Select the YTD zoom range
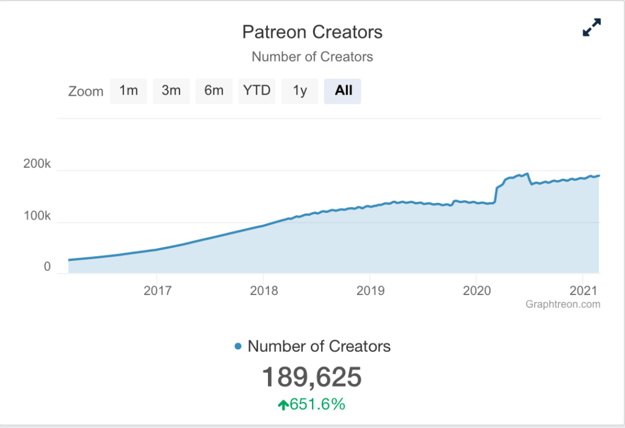Screen dimensions: 625x428 coord(257,91)
